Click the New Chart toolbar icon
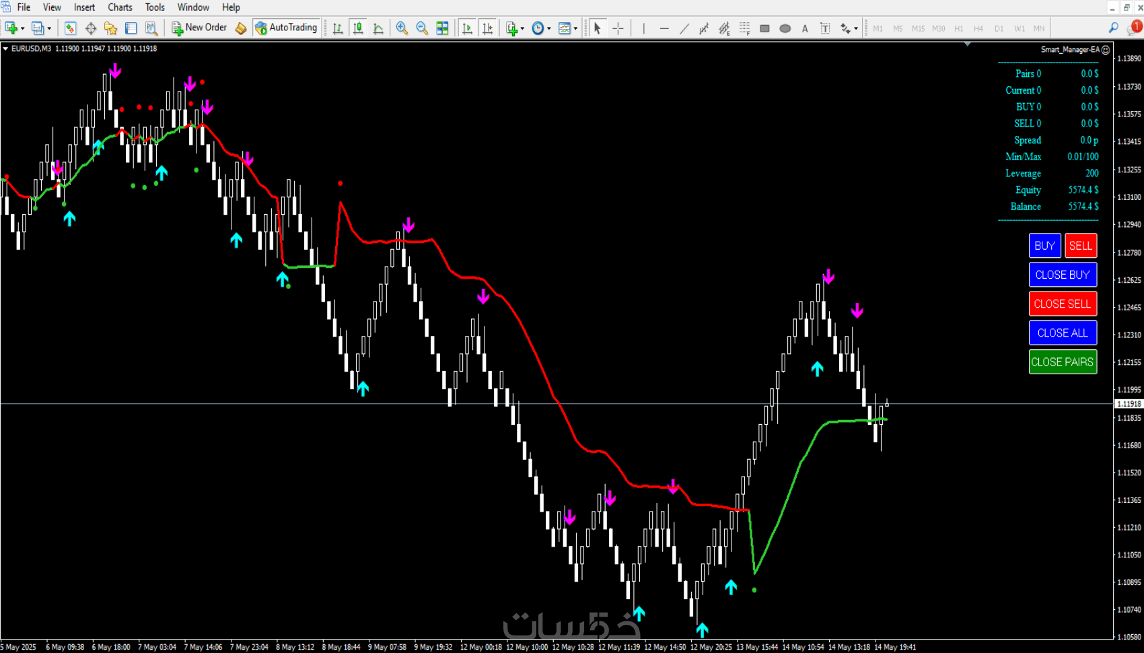Viewport: 1144px width, 653px height. (11, 28)
